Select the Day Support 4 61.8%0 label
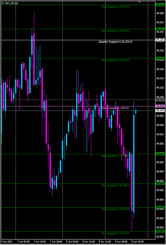Screen dimensions: 166x245 115,185
